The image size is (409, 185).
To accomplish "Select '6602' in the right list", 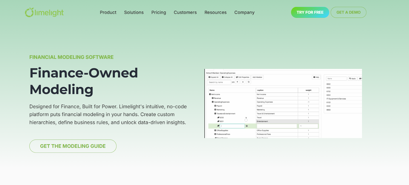I will click(x=328, y=84).
